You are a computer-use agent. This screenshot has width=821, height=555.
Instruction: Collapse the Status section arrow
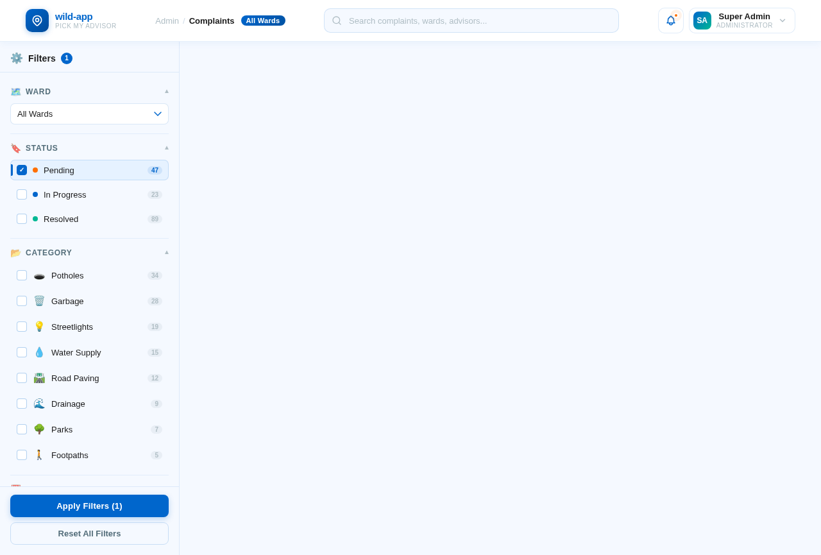[x=167, y=148]
